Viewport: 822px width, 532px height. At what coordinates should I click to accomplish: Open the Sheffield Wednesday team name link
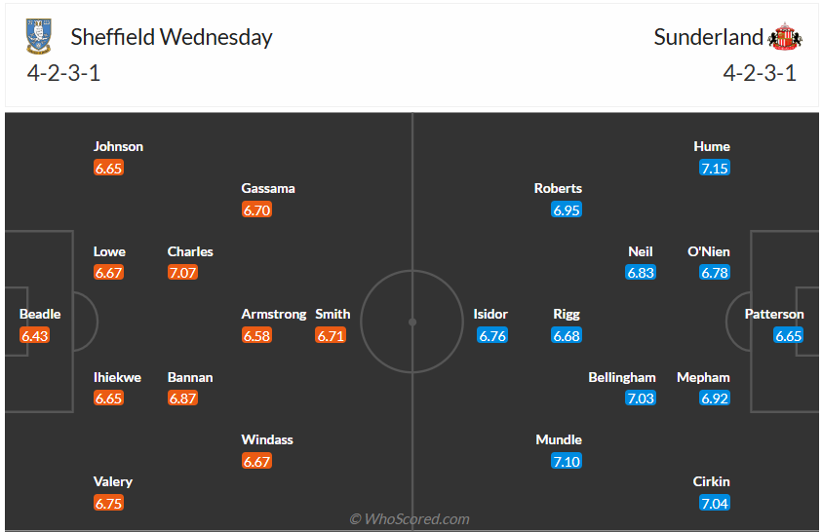click(x=172, y=37)
